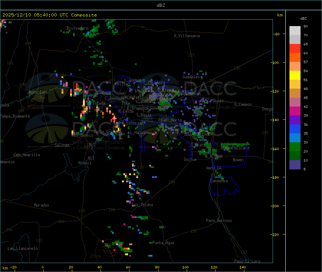The height and width of the screenshot is (272, 322).
Task: Click the E_Escorial label
Action: point(133,123)
